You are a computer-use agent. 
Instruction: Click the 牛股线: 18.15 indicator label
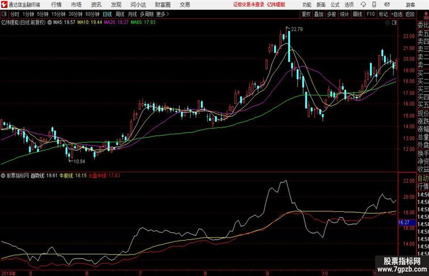tap(73, 176)
